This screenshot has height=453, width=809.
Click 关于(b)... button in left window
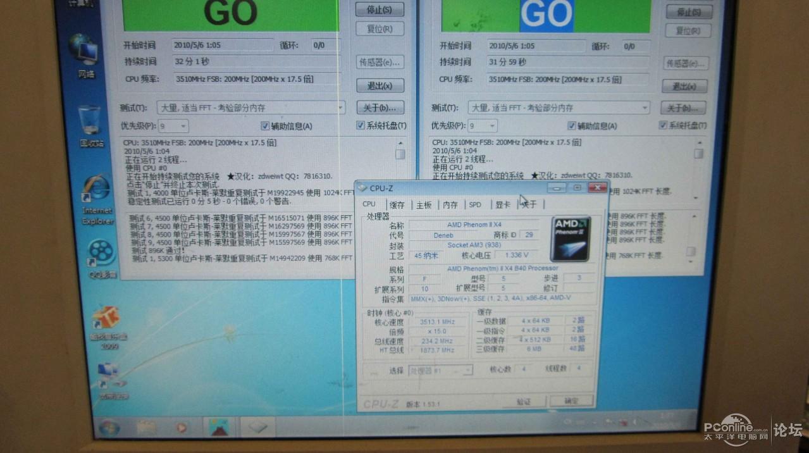click(380, 108)
